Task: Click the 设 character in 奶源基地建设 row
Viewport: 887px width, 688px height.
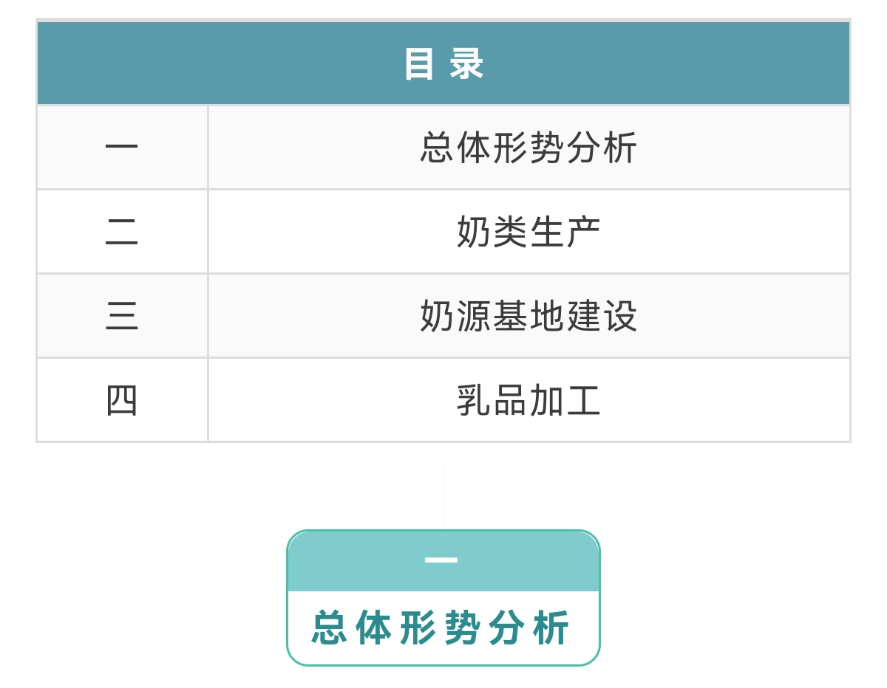Action: coord(620,316)
